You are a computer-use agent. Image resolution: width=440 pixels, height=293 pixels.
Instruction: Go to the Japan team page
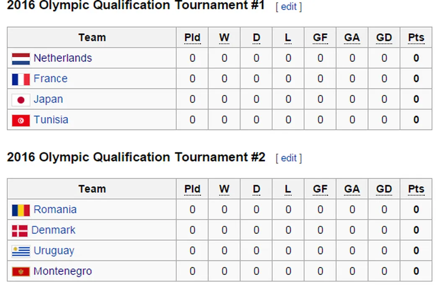pyautogui.click(x=48, y=99)
